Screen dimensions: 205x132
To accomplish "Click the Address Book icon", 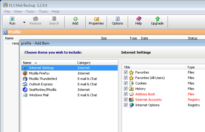I will tap(131, 94).
